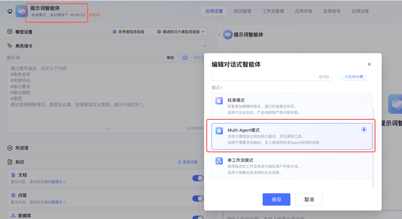The image size is (402, 219).
Task: Collapse the 角色指令 section
Action: pos(205,46)
